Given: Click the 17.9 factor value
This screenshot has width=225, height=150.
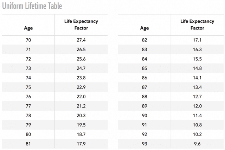Looking at the screenshot, I should point(81,143).
